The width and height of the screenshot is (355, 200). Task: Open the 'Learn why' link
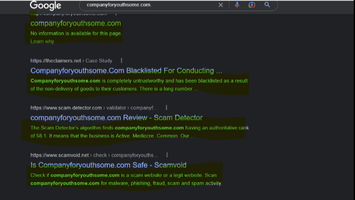click(x=43, y=41)
